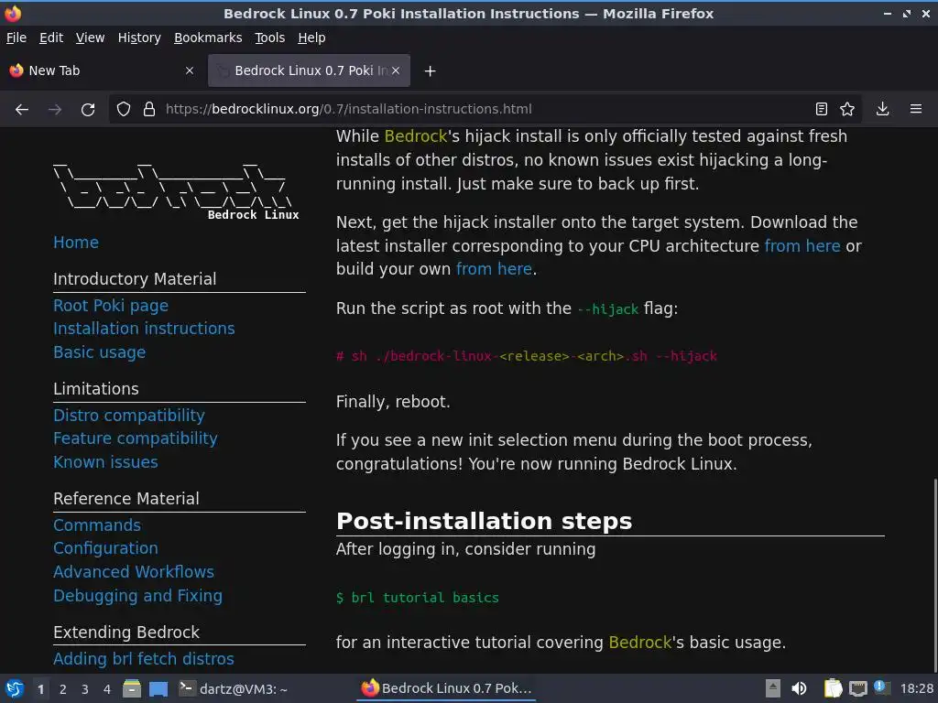Select the Bedrock Linux 0.7 Poki tab
Screen dimensions: 938x703
pos(309,70)
